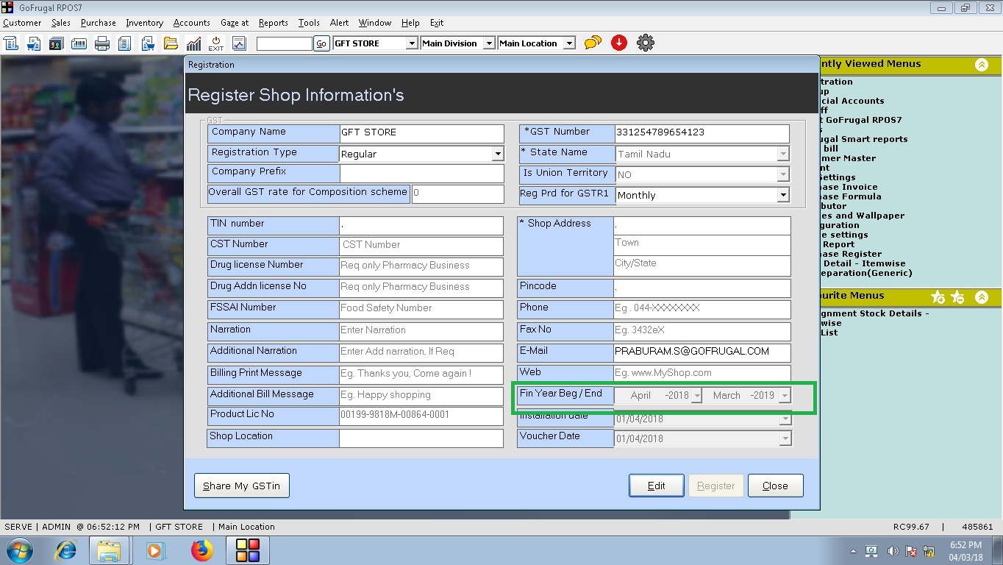The image size is (1003, 565).
Task: Open the March-2019 financial year end dropdown
Action: tap(785, 396)
